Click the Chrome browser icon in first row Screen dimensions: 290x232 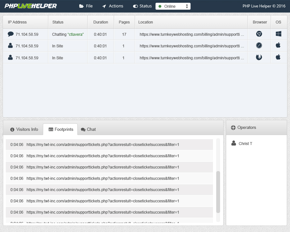pyautogui.click(x=259, y=34)
